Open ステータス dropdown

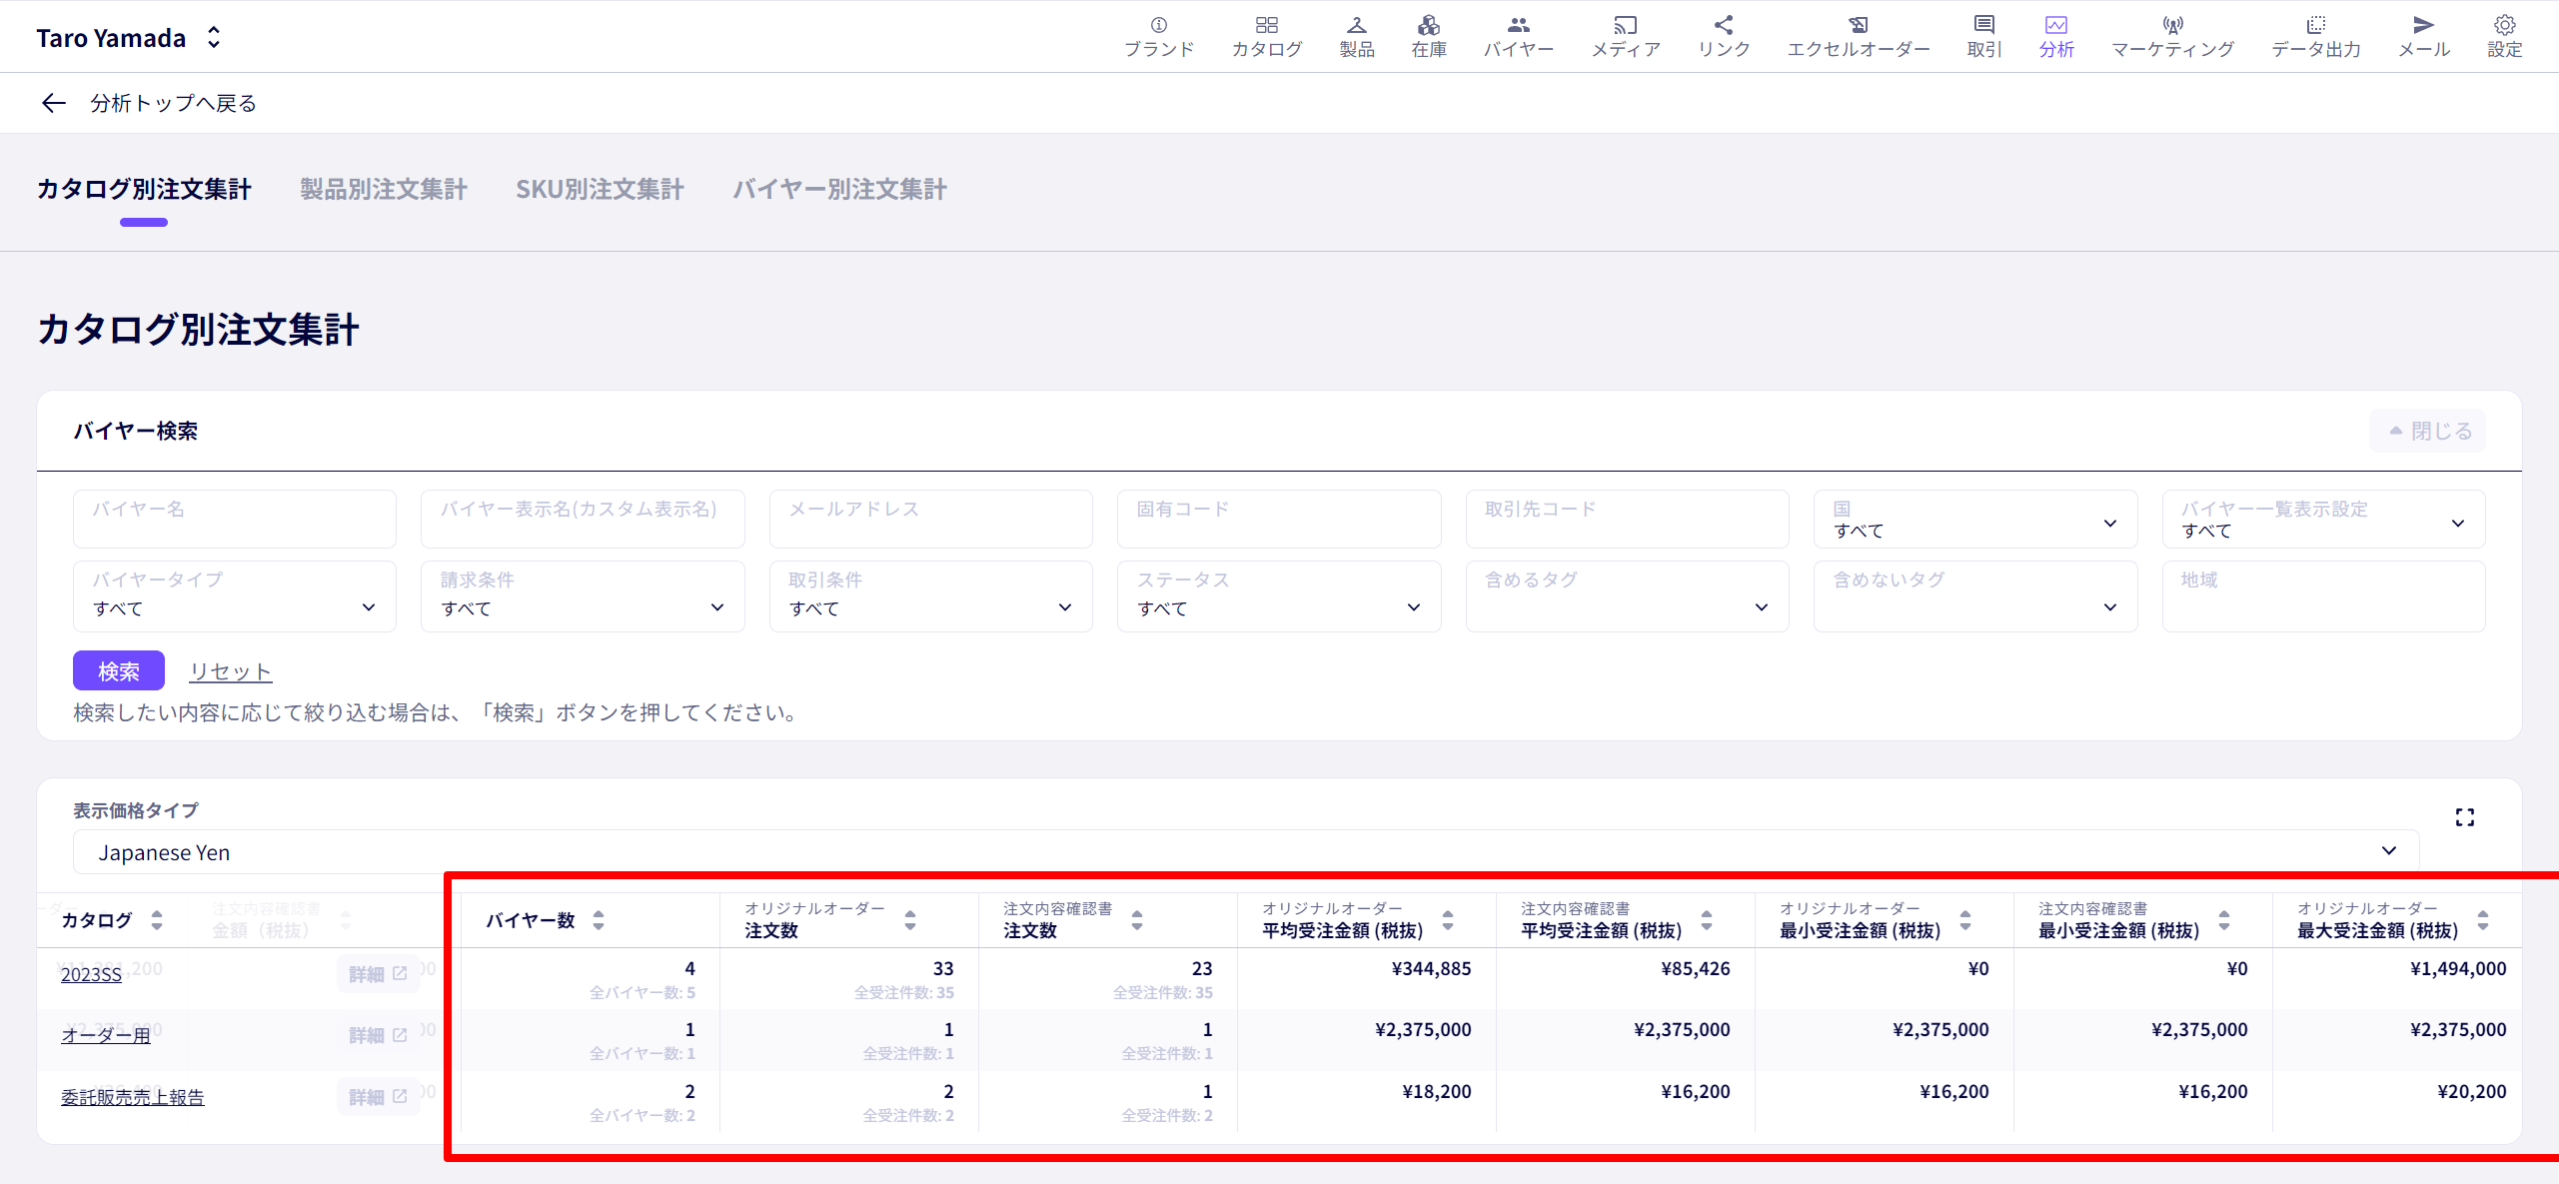pos(1279,595)
